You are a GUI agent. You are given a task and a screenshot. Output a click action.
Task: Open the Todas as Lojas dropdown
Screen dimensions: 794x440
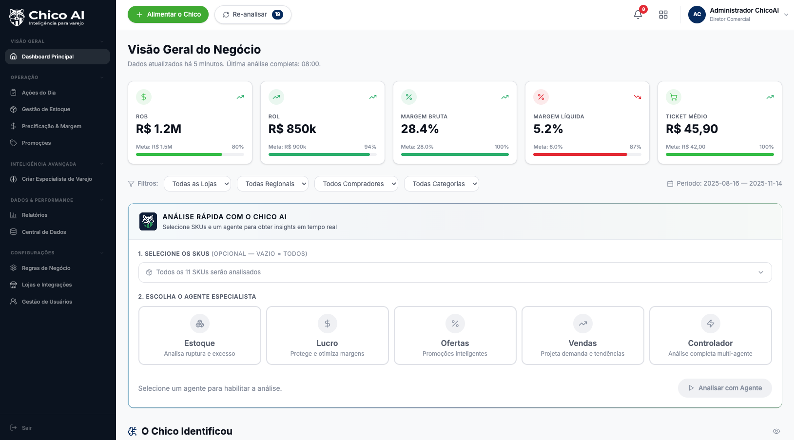(197, 184)
